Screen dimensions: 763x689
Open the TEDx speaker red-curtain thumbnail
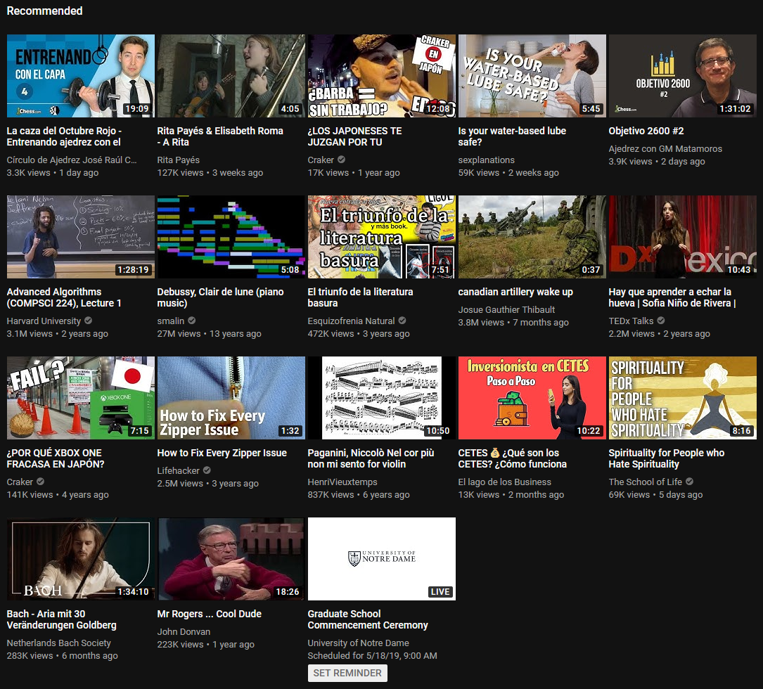coord(682,237)
